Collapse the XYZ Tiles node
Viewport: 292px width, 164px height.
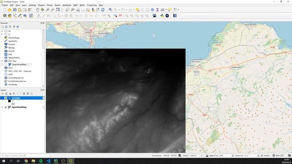coord(2,61)
